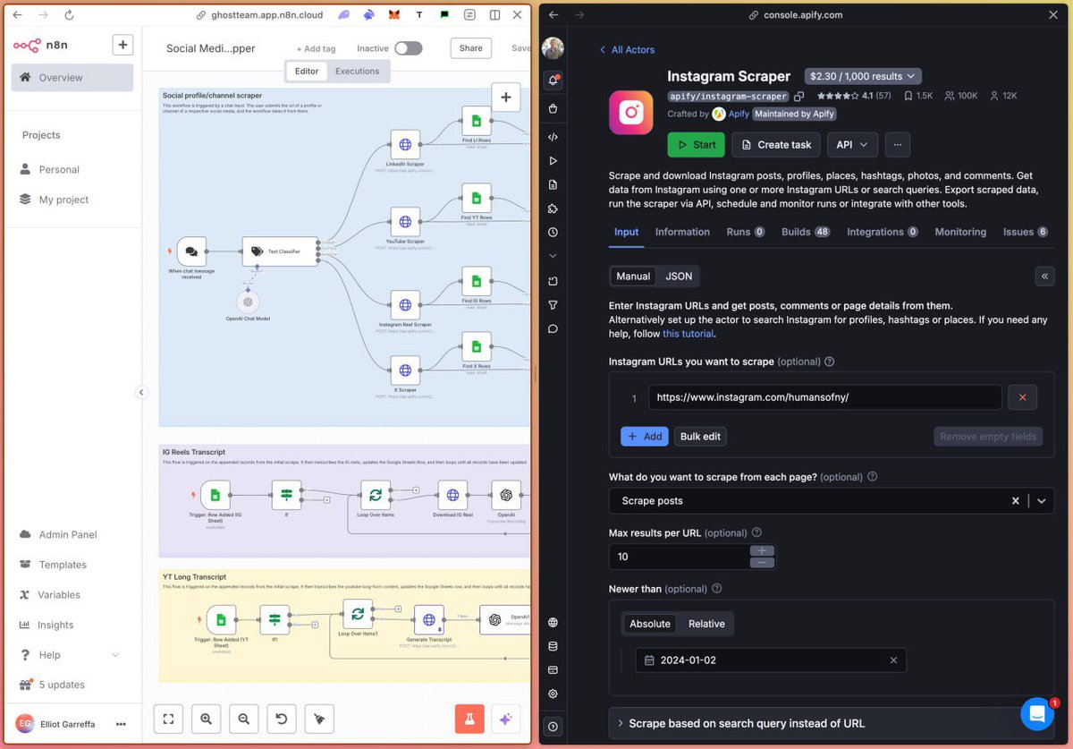Open the Builds tab
The height and width of the screenshot is (749, 1073).
point(806,232)
